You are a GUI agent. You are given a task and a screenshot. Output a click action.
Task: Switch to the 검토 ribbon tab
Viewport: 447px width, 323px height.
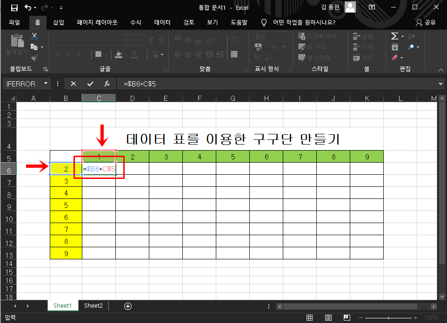[189, 22]
